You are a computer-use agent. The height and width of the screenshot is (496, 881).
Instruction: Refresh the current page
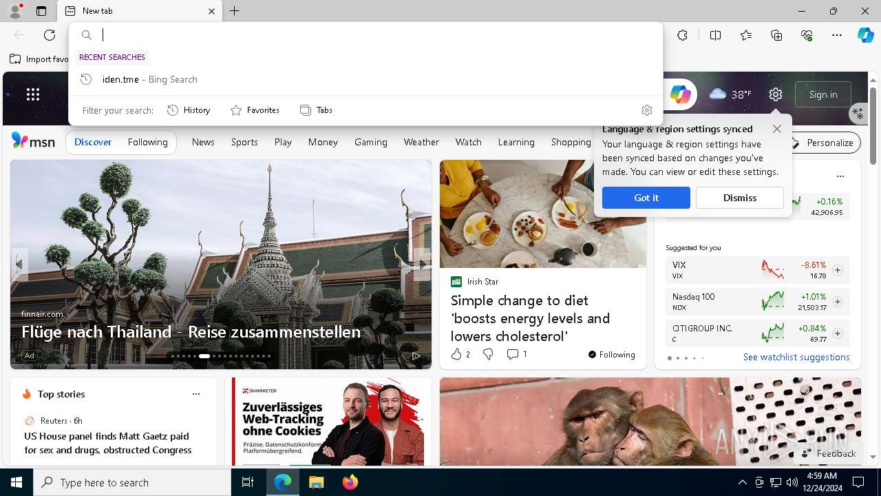tap(50, 35)
